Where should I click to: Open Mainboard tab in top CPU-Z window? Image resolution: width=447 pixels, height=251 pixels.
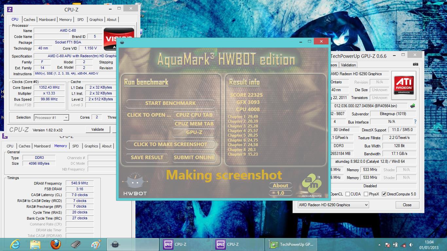click(x=47, y=20)
